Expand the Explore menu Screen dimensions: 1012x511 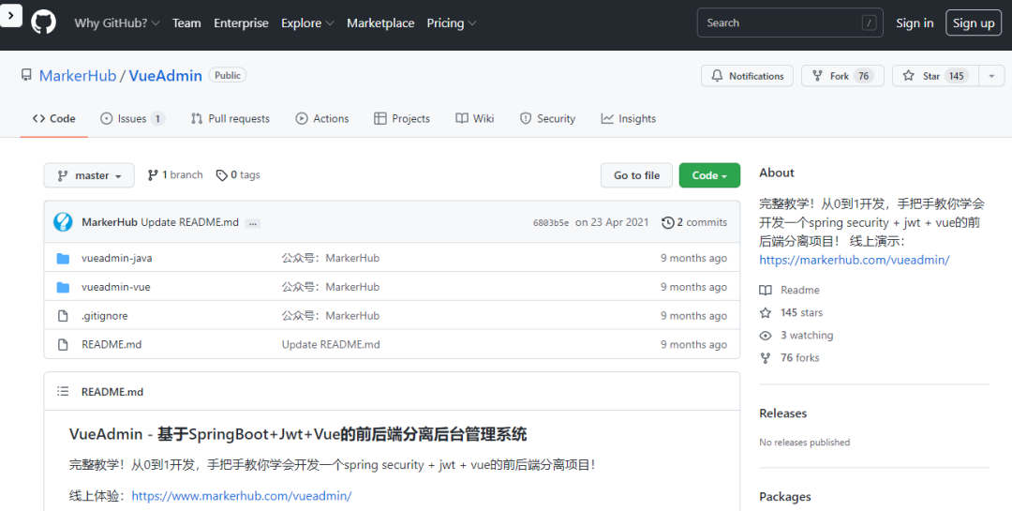(x=307, y=23)
